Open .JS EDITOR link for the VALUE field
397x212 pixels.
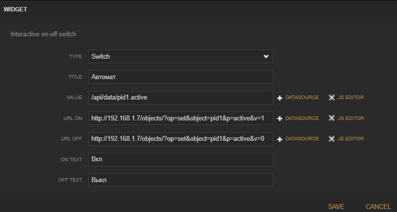pos(350,98)
